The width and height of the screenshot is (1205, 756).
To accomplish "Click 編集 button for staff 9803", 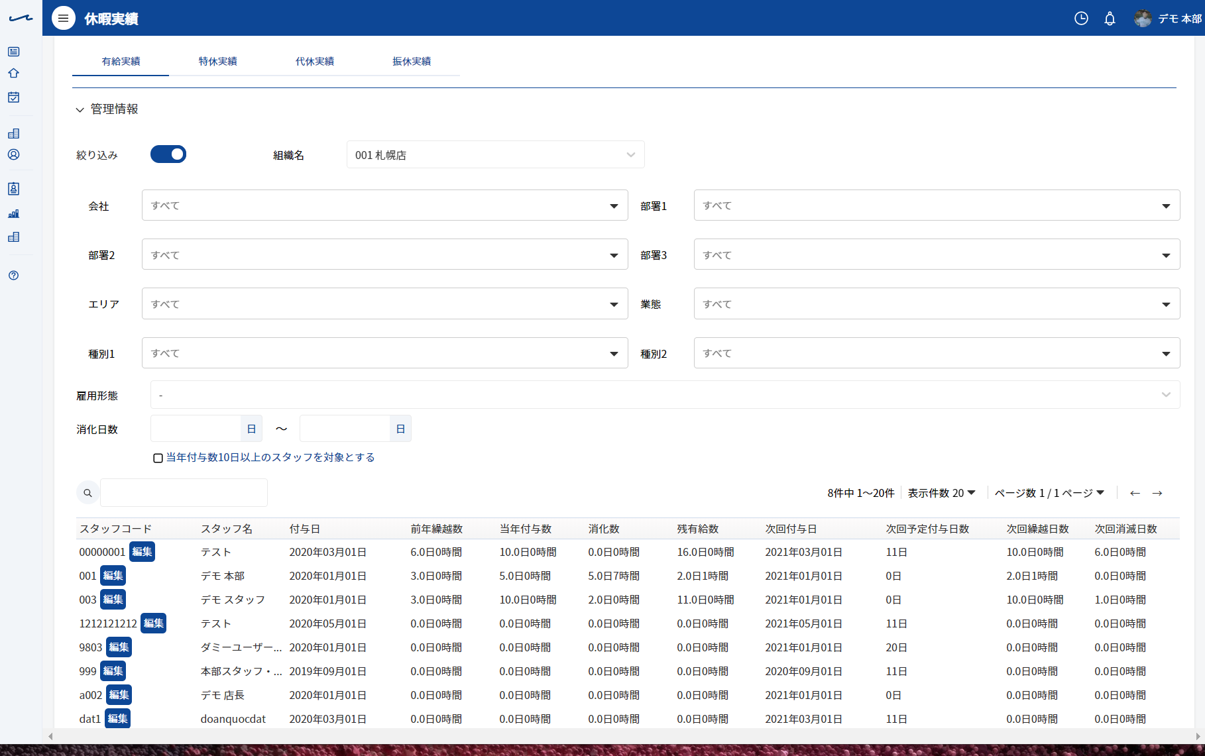I will click(119, 647).
